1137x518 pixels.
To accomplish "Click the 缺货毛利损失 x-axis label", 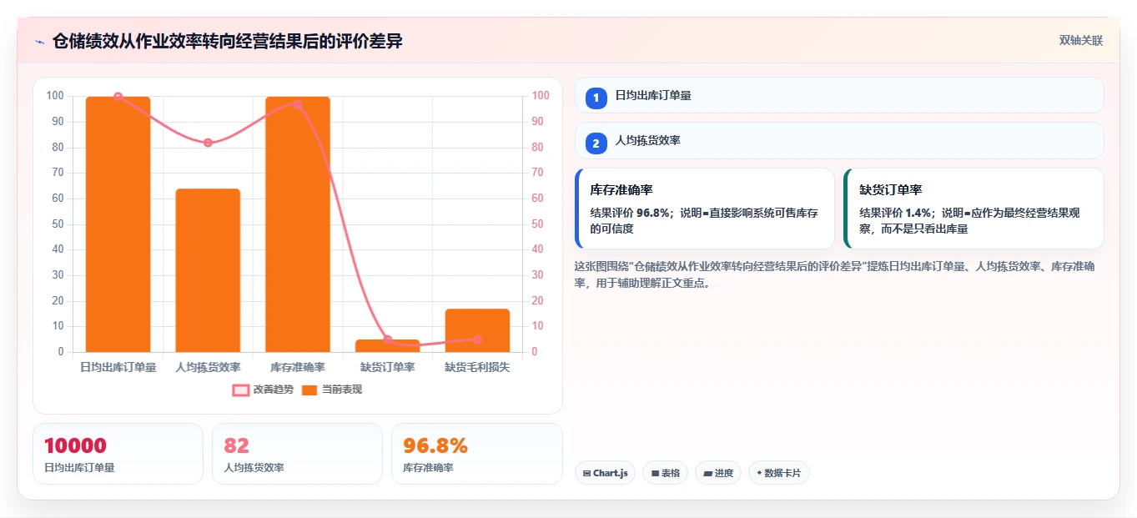I will [477, 367].
